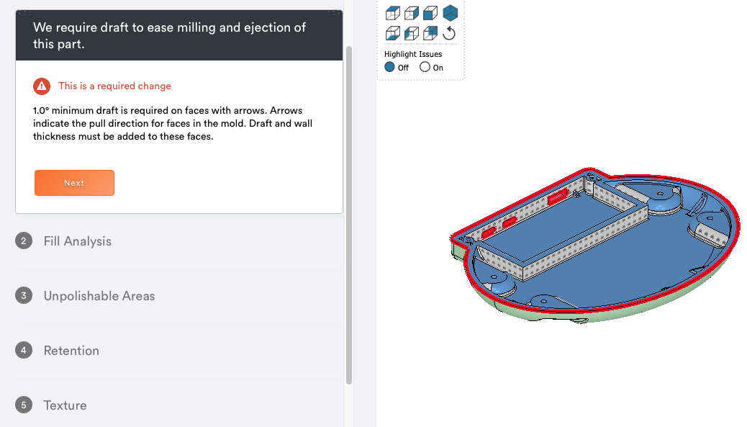Click the step 2 number badge

[x=24, y=241]
